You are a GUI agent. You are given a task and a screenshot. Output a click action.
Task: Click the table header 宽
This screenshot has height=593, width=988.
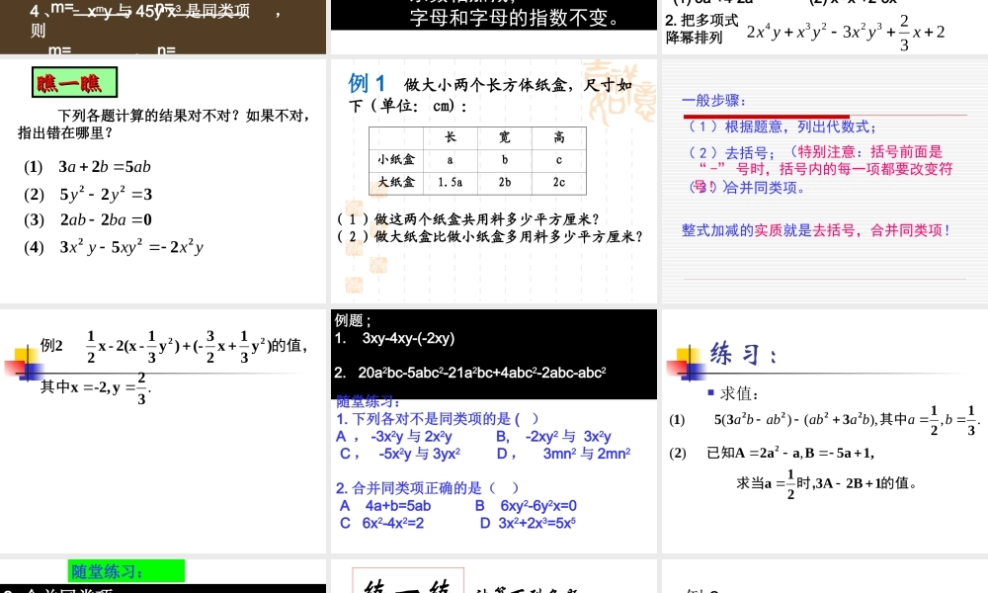tap(505, 138)
